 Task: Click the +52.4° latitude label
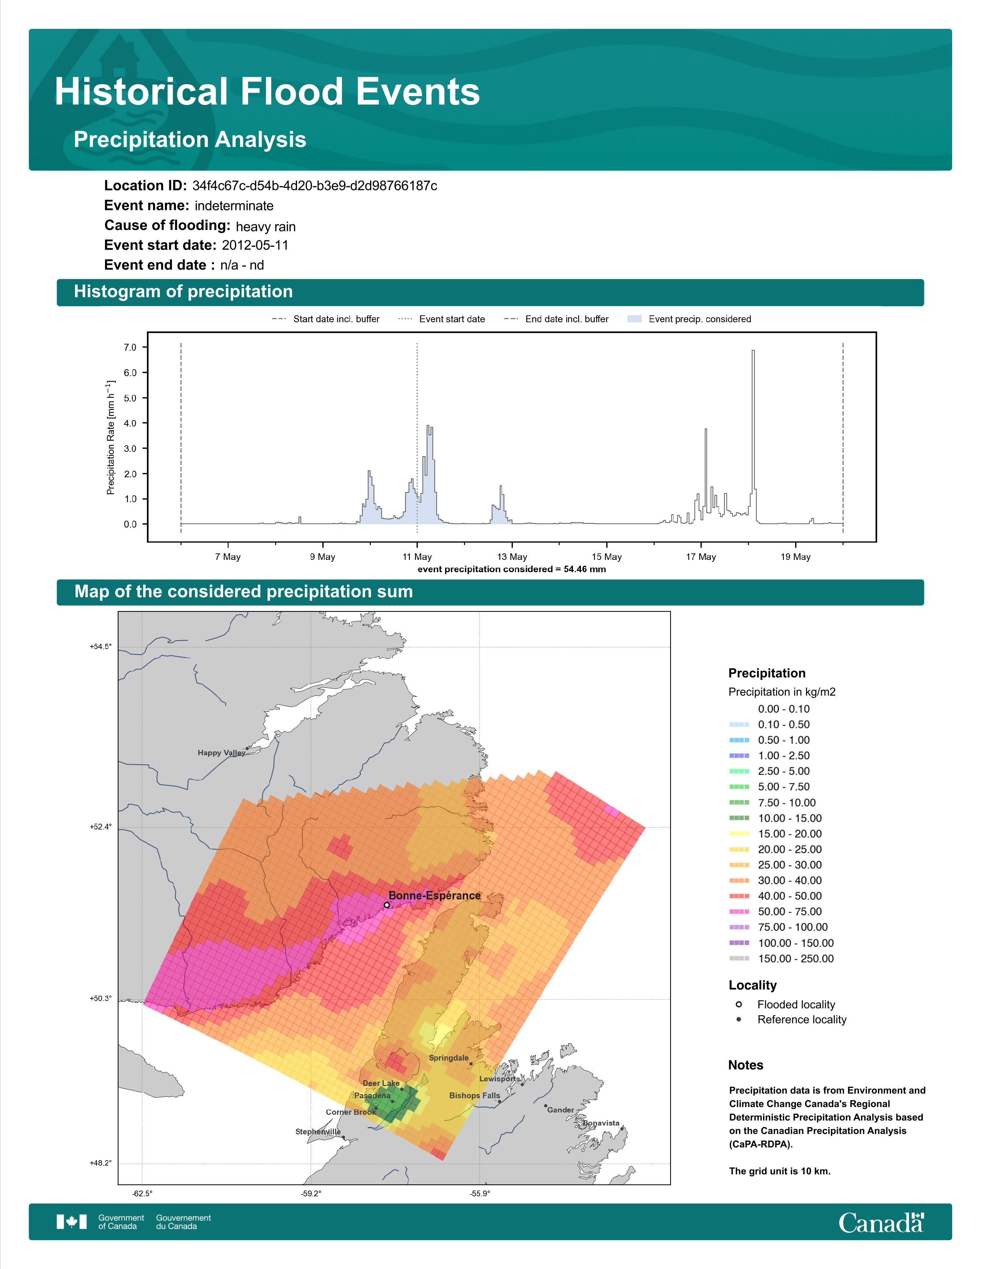[x=100, y=827]
